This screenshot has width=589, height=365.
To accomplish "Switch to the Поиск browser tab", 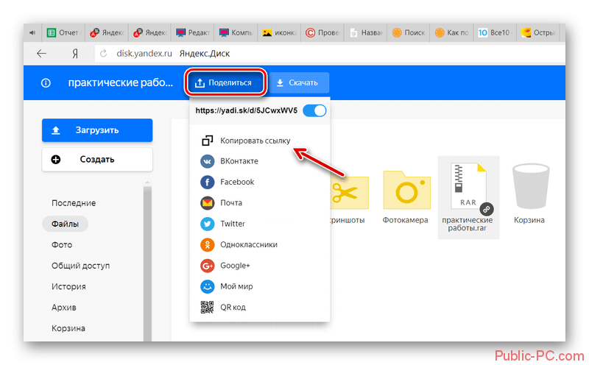I will [409, 33].
